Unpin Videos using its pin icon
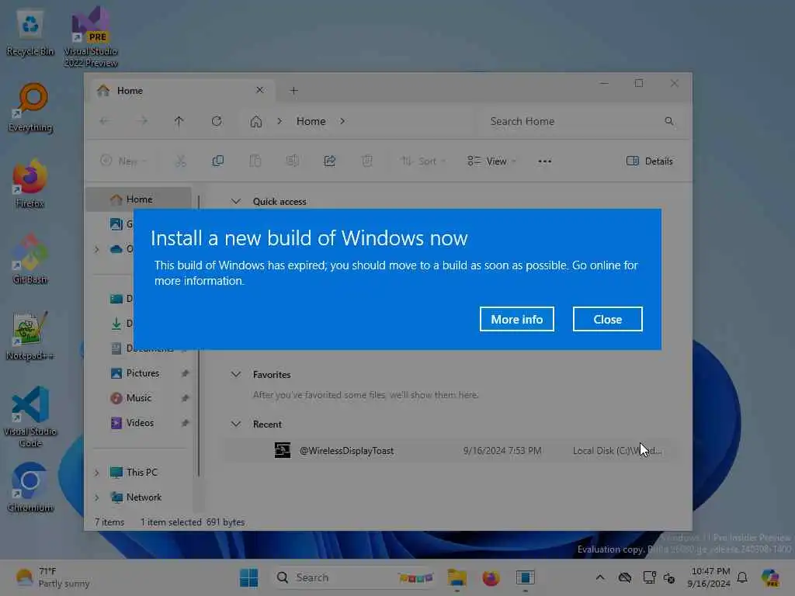The image size is (795, 596). coord(185,423)
